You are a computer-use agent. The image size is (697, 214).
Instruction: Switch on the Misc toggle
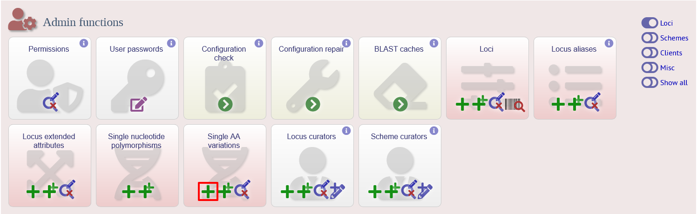[649, 67]
